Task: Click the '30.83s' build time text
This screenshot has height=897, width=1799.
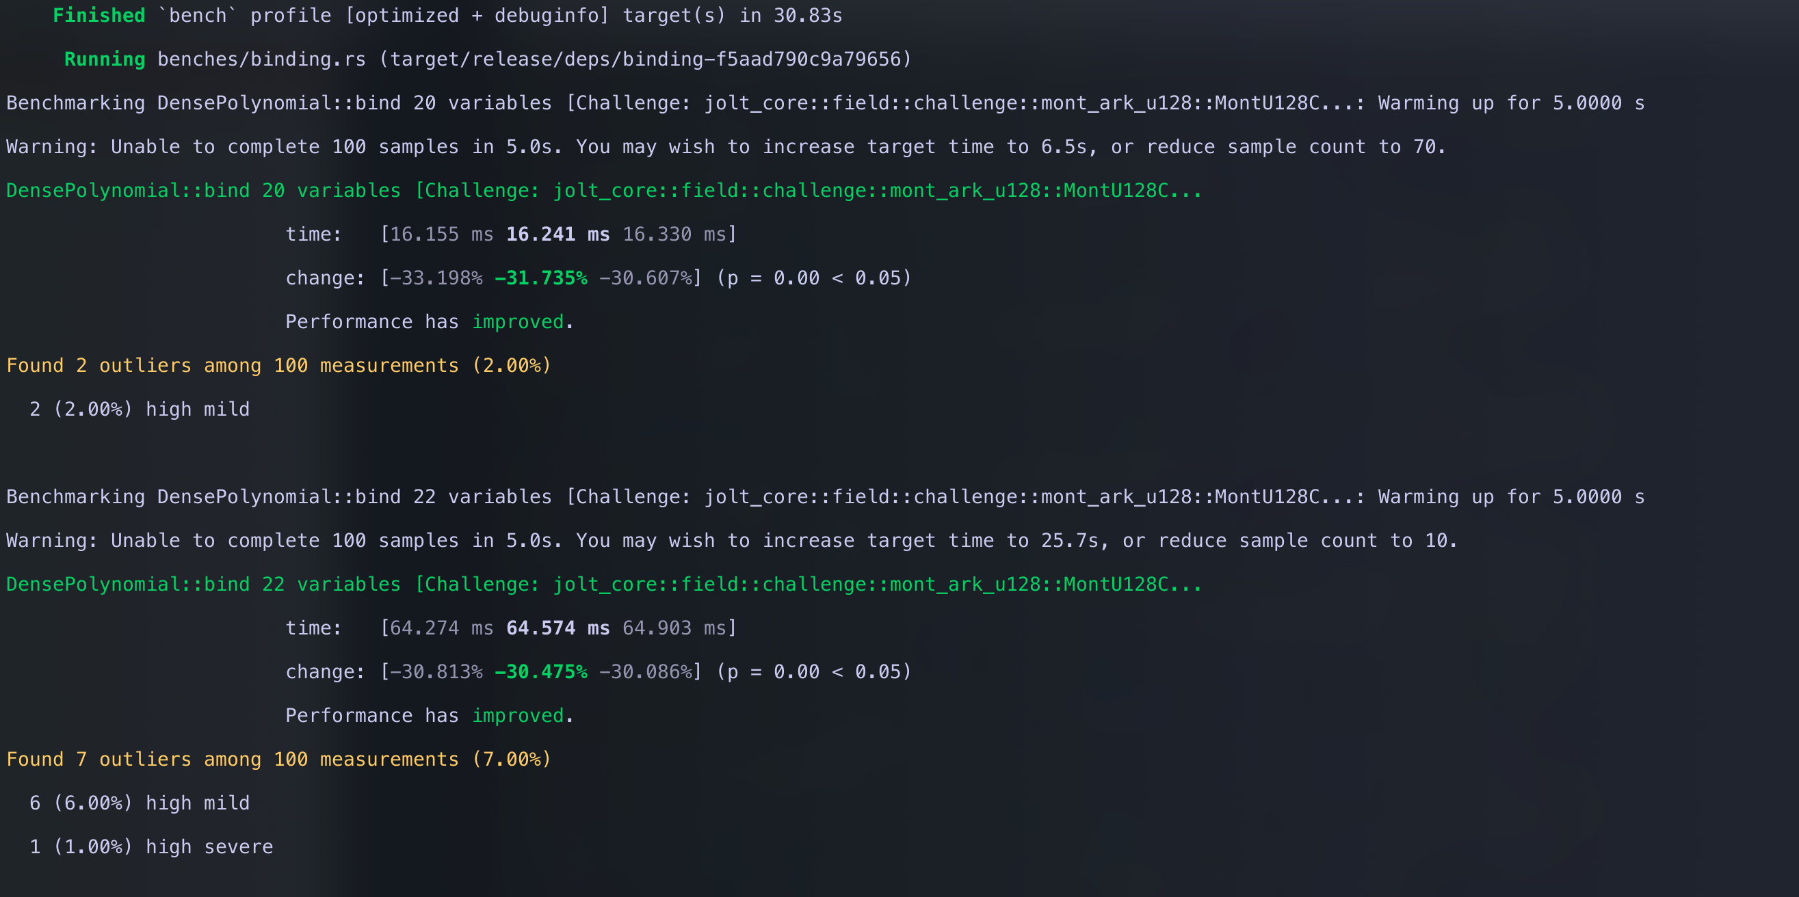Action: tap(807, 15)
